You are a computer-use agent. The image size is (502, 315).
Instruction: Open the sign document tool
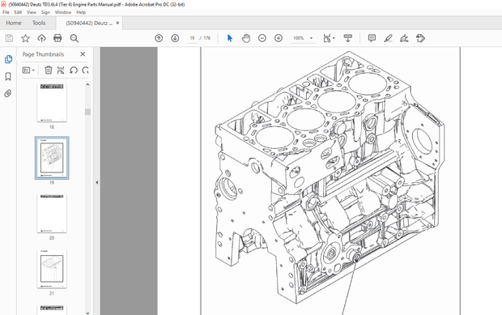coord(404,38)
